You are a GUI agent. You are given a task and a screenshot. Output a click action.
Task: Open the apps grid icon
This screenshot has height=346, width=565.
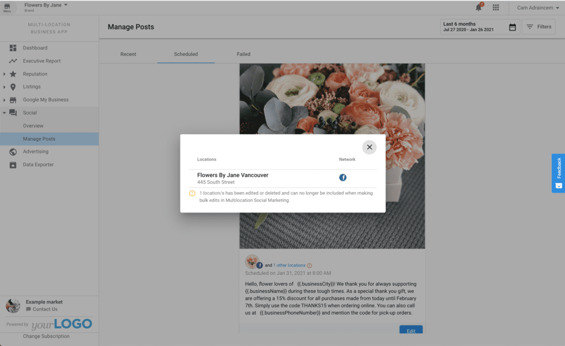pyautogui.click(x=495, y=8)
